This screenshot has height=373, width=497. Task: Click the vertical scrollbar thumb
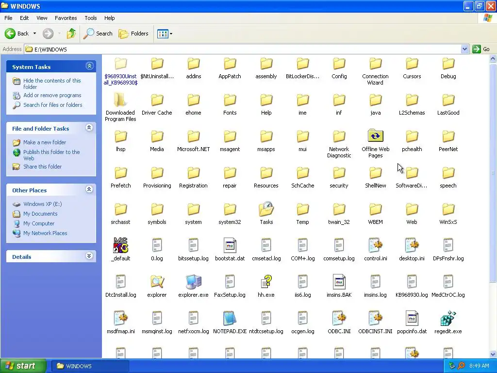click(493, 173)
